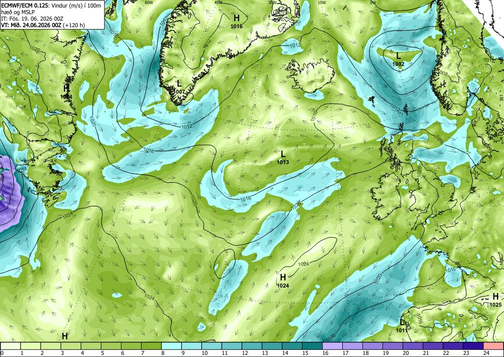Screen dimensions: 504x357
Task: Click the green legend swatch between 7 and 8
Action: click(151, 346)
